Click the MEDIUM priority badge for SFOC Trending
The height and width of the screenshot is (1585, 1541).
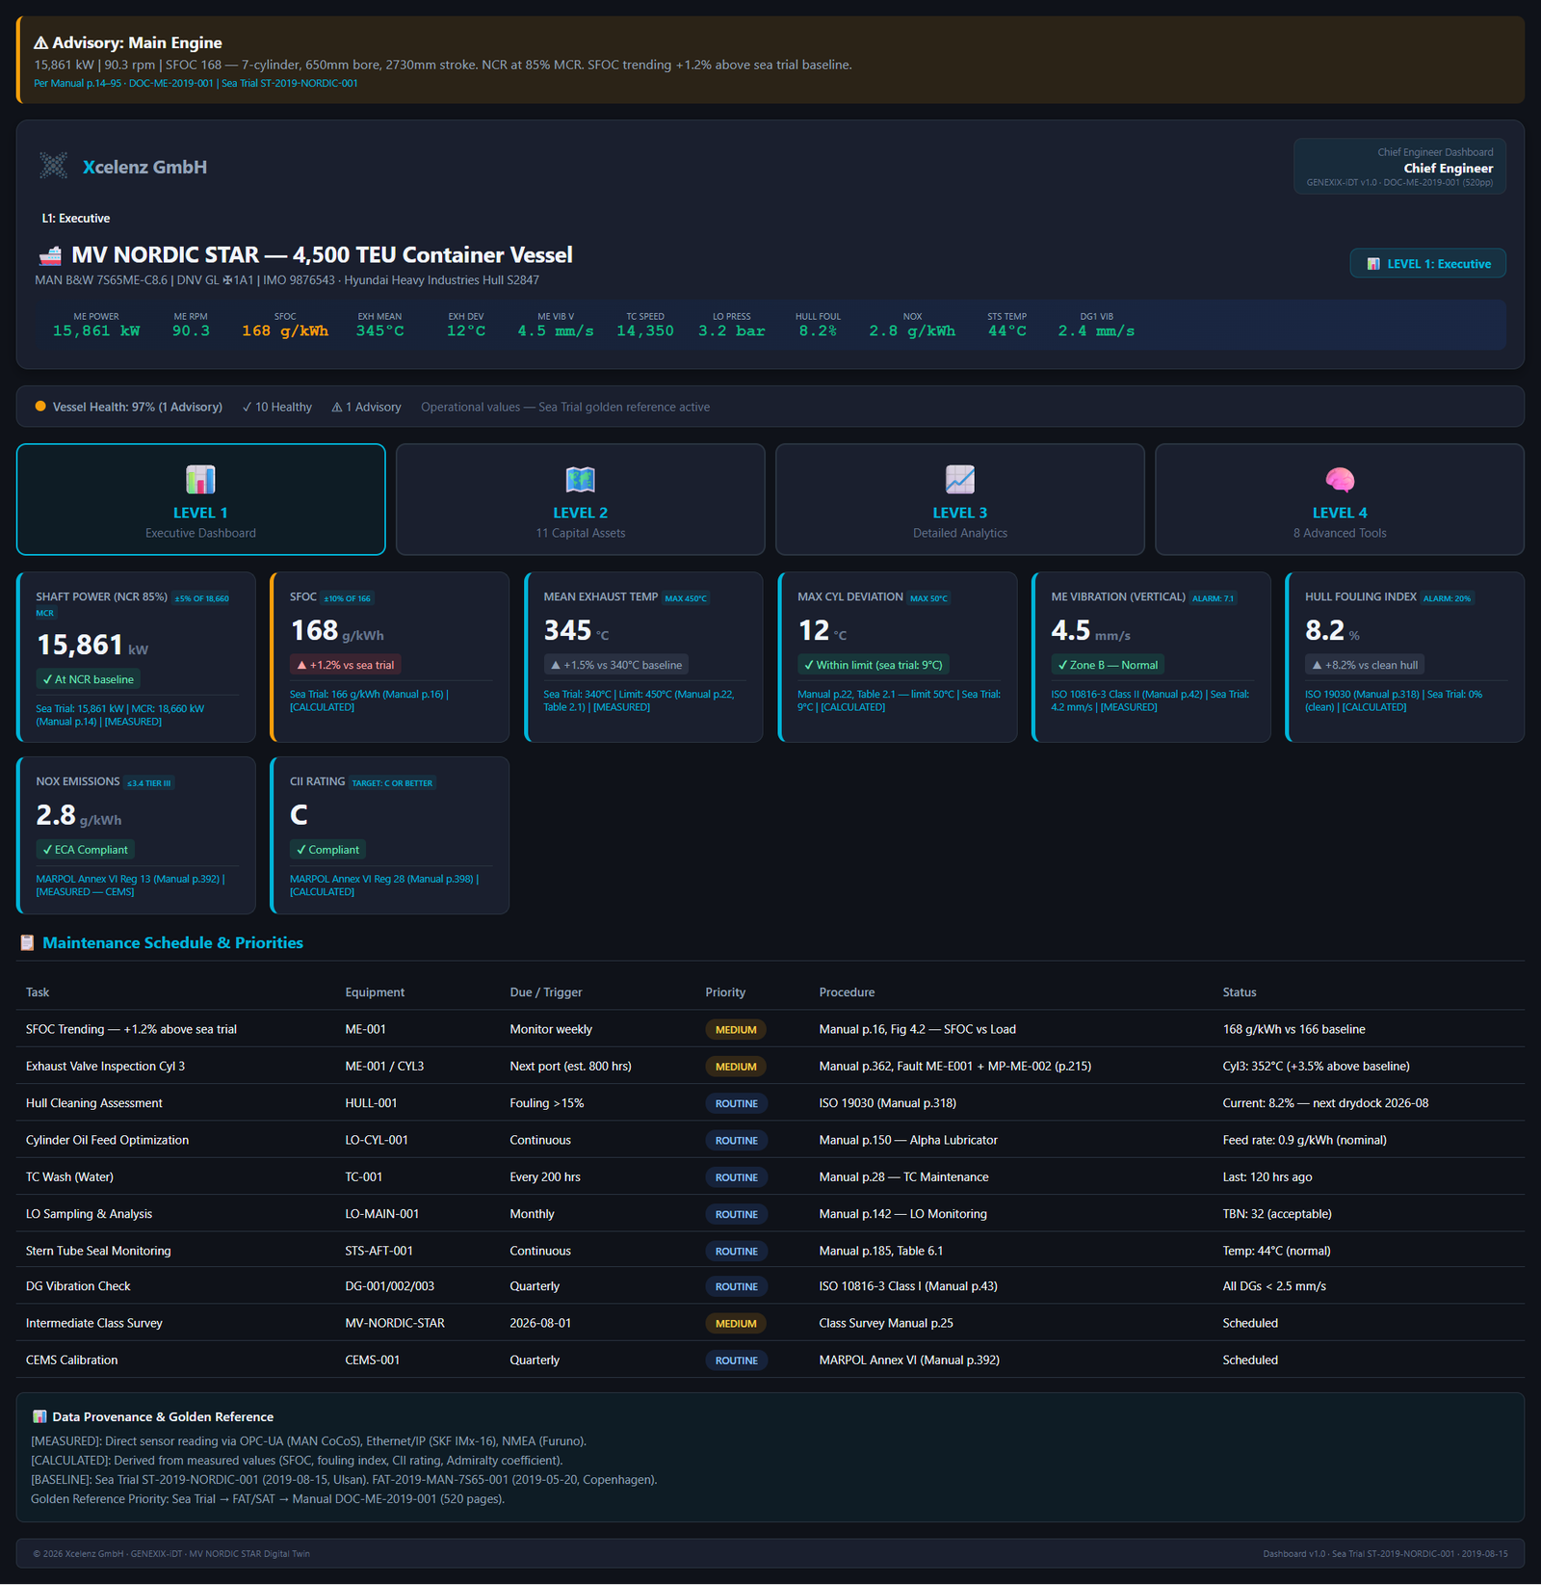(x=736, y=1029)
